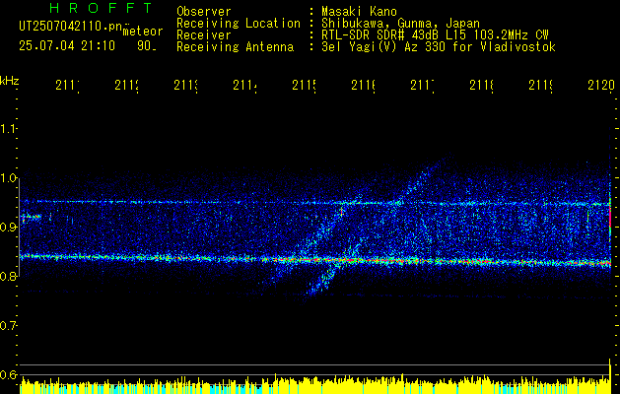The width and height of the screenshot is (620, 394).
Task: Click the date 25.07.04 21:10 text
Action: (x=67, y=46)
